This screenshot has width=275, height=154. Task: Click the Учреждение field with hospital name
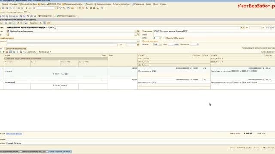[214, 31]
